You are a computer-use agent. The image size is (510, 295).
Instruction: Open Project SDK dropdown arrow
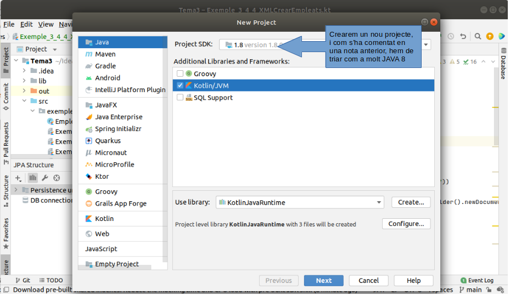pyautogui.click(x=426, y=45)
